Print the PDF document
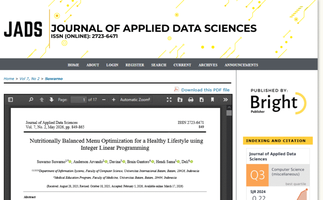Image resolution: width=323 pixels, height=200 pixels. (191, 100)
